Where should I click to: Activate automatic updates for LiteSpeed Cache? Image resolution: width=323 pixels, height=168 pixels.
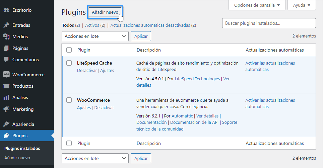tap(270, 66)
